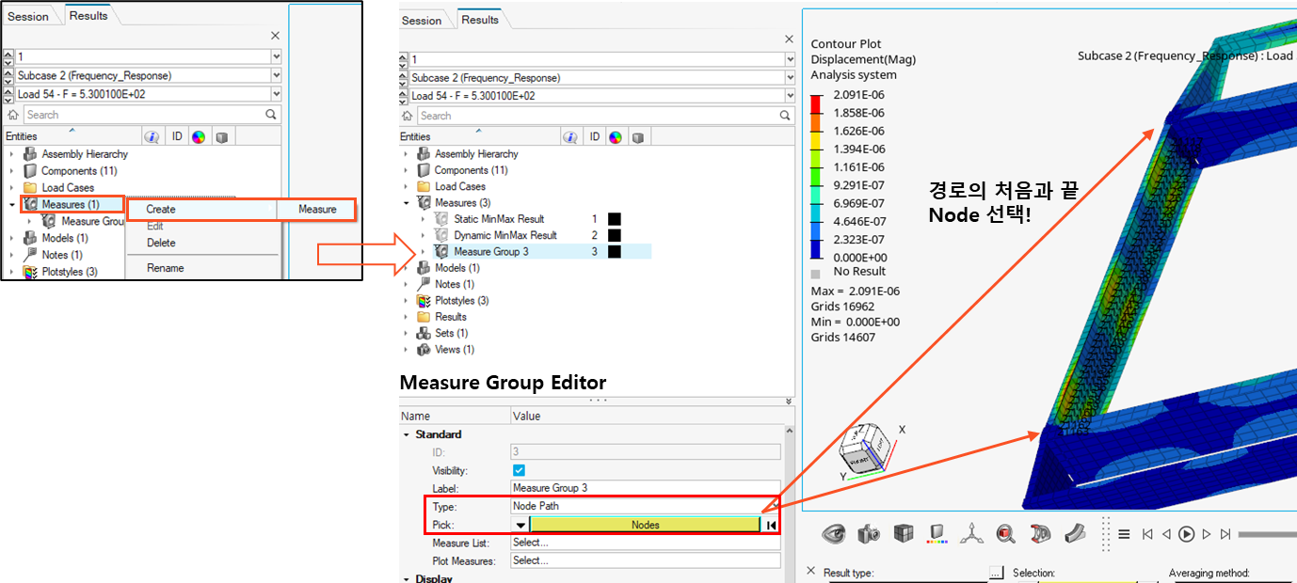
Task: Open the Subcase 2 dropdown in left inset browser
Action: tap(276, 75)
